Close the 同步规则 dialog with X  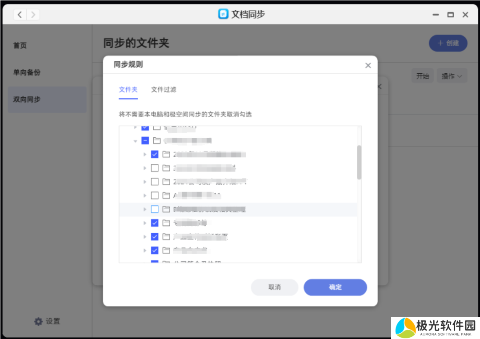(368, 65)
